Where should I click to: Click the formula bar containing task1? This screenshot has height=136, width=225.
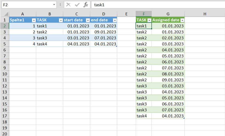click(158, 5)
